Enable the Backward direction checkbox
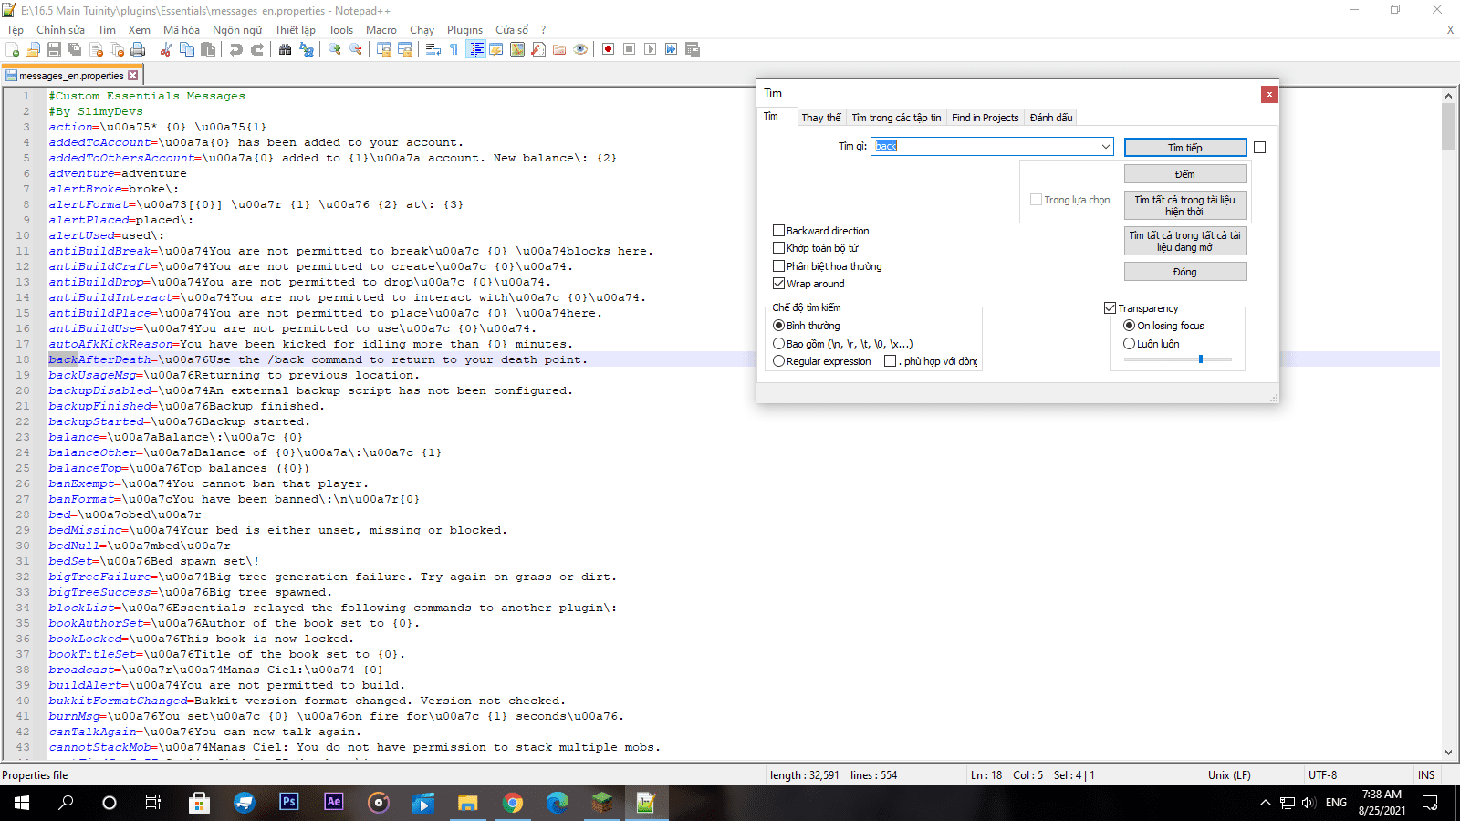The height and width of the screenshot is (821, 1460). coord(779,231)
